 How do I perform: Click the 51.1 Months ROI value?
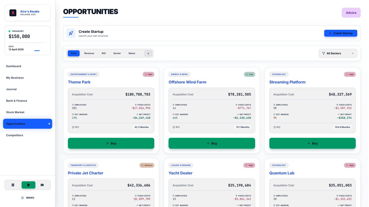(243, 127)
